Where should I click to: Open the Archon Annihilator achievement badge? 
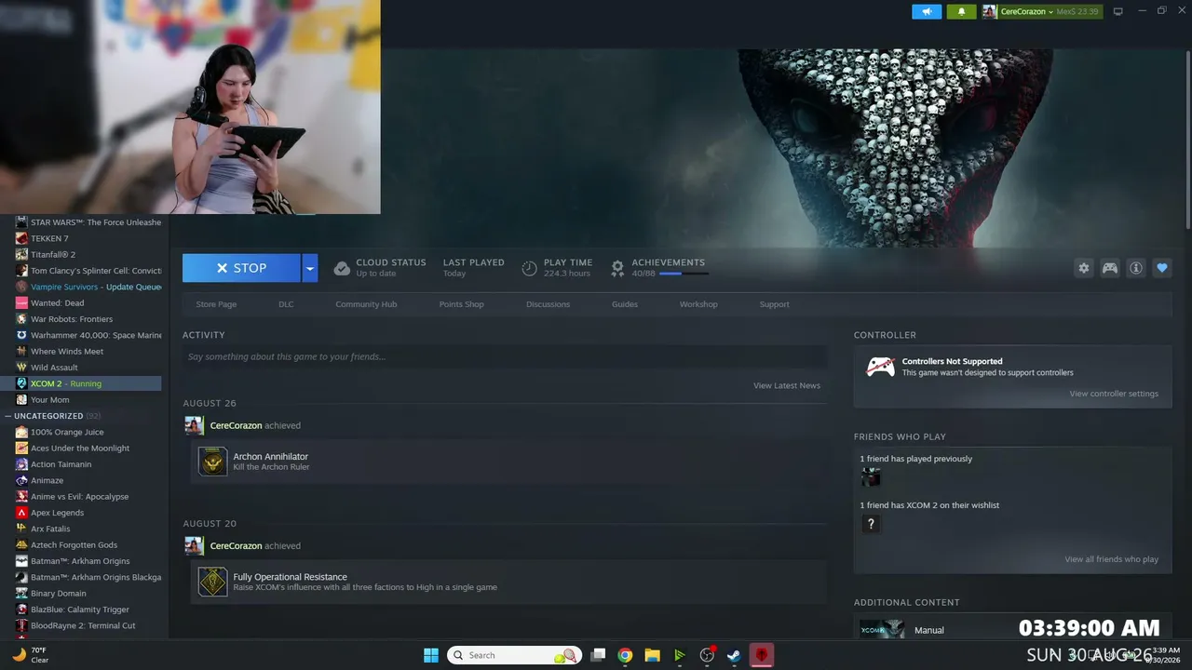tap(213, 462)
